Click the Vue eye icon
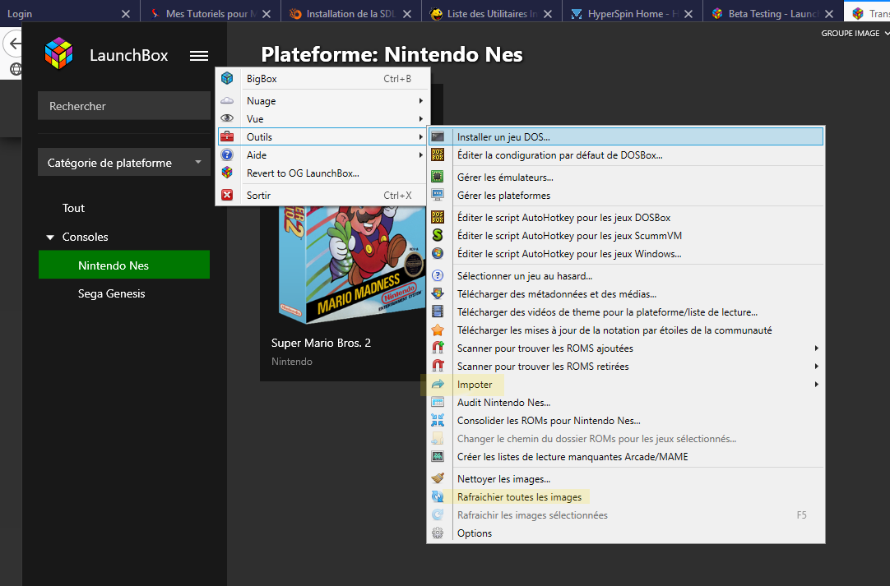Viewport: 890px width, 586px height. click(227, 118)
